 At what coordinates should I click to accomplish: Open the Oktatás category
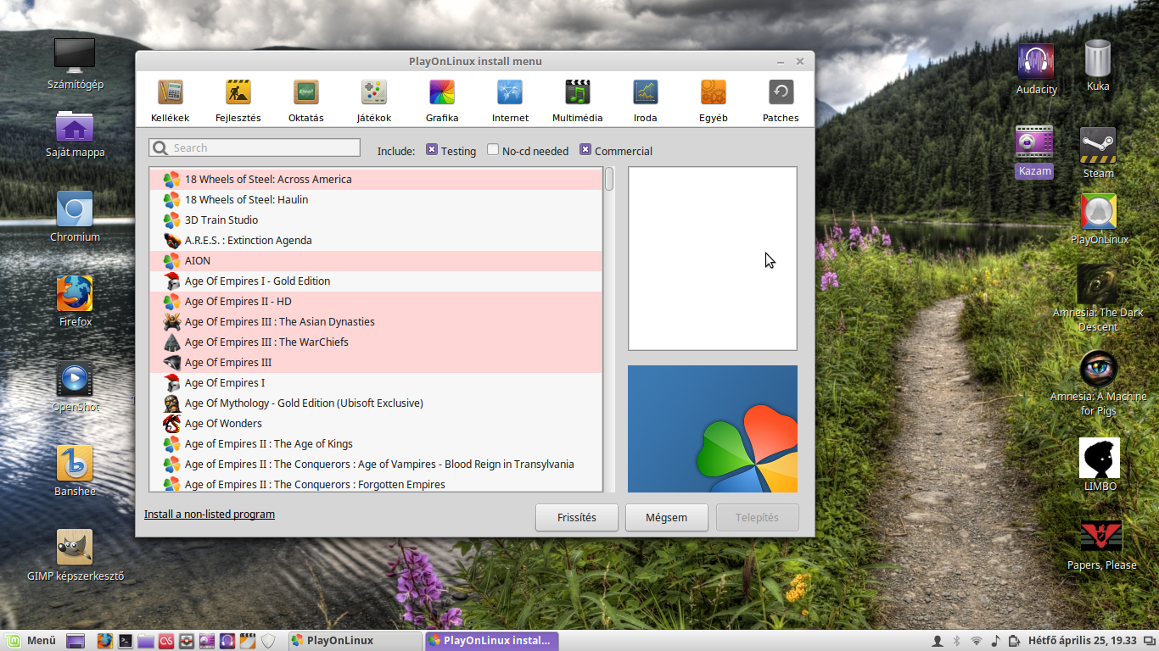306,101
